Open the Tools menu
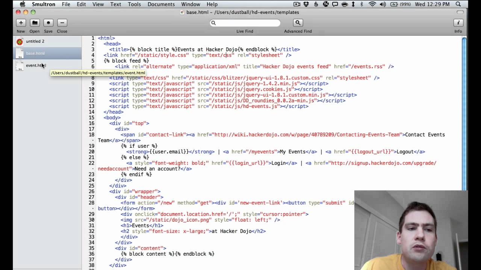This screenshot has width=481, height=270. tap(134, 4)
